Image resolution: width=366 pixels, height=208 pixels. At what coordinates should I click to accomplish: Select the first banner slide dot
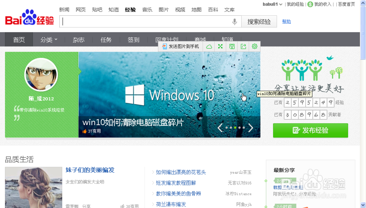227,128
